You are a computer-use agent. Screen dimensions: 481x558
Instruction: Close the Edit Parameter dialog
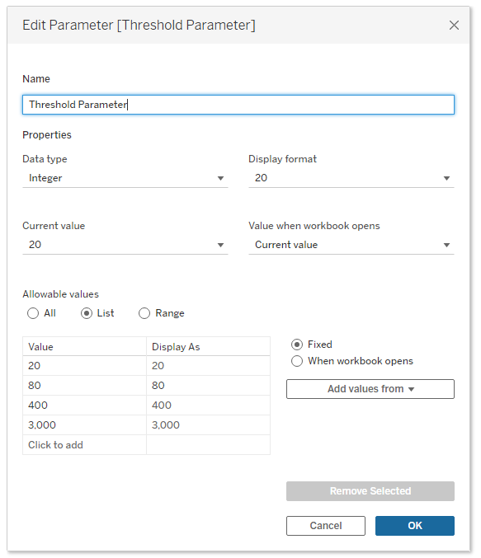pos(454,26)
